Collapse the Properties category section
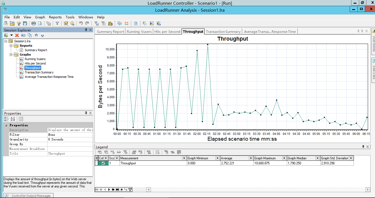The width and height of the screenshot is (375, 198). tap(6, 125)
